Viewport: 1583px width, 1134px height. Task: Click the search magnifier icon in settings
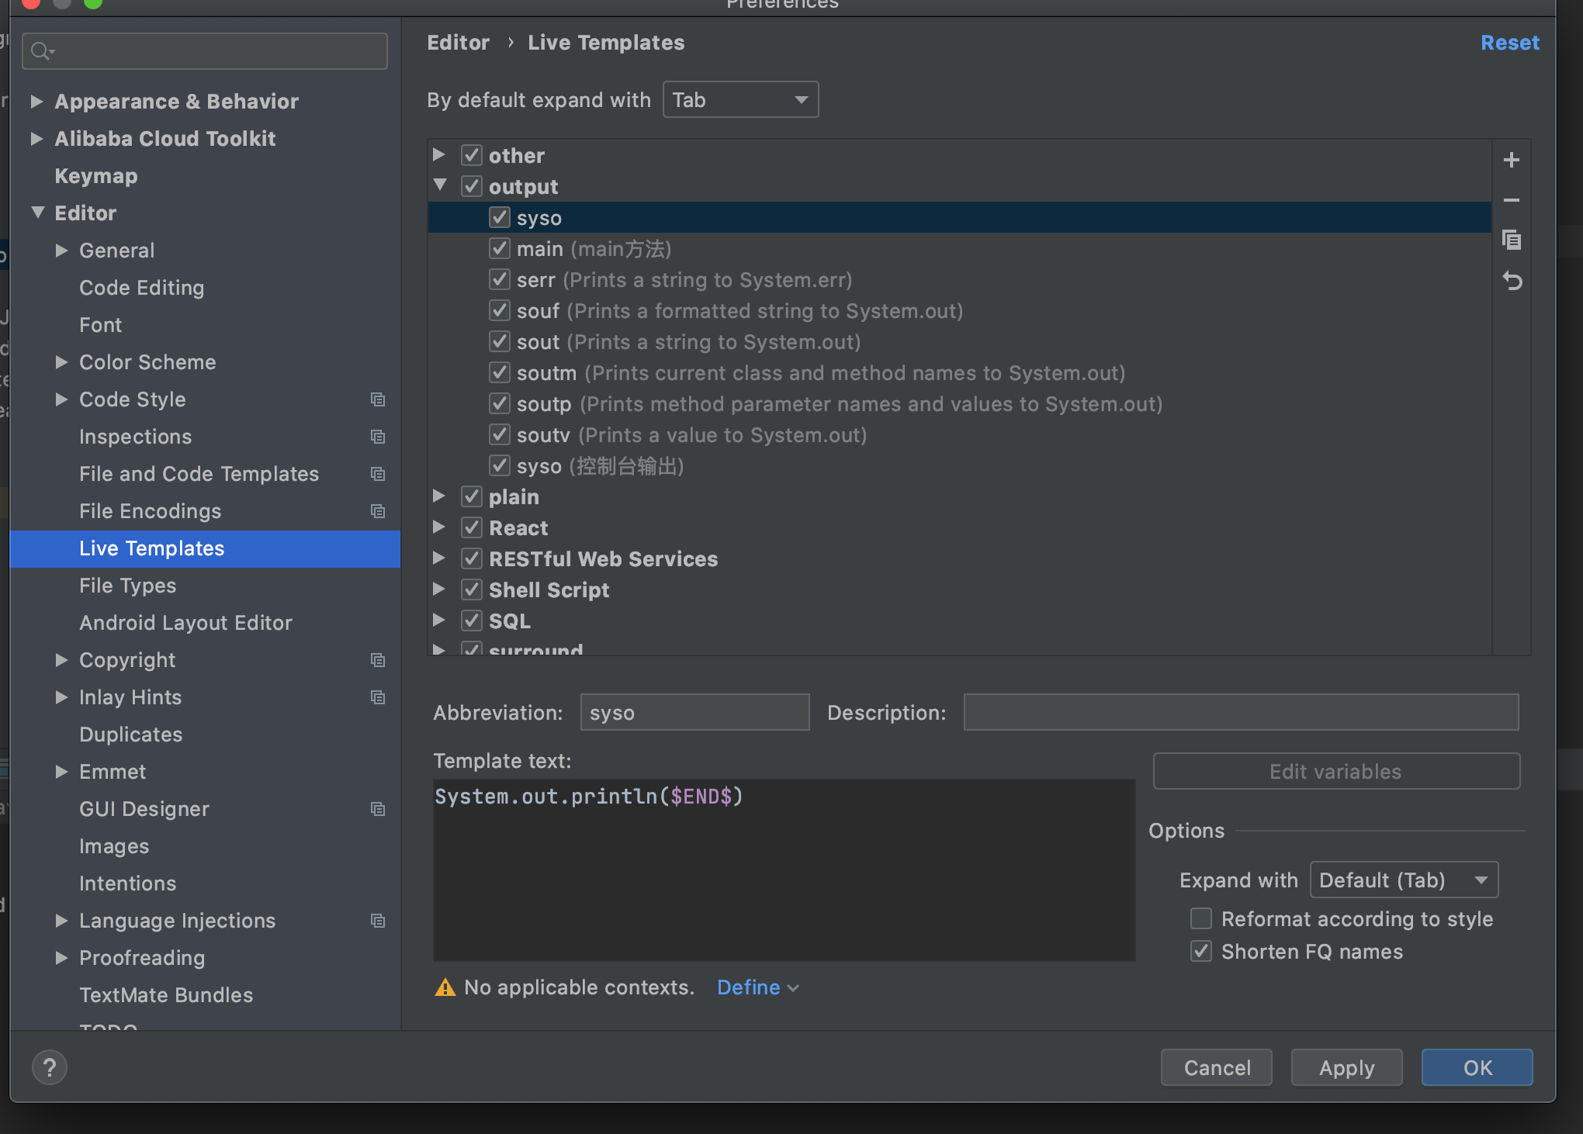tap(41, 52)
